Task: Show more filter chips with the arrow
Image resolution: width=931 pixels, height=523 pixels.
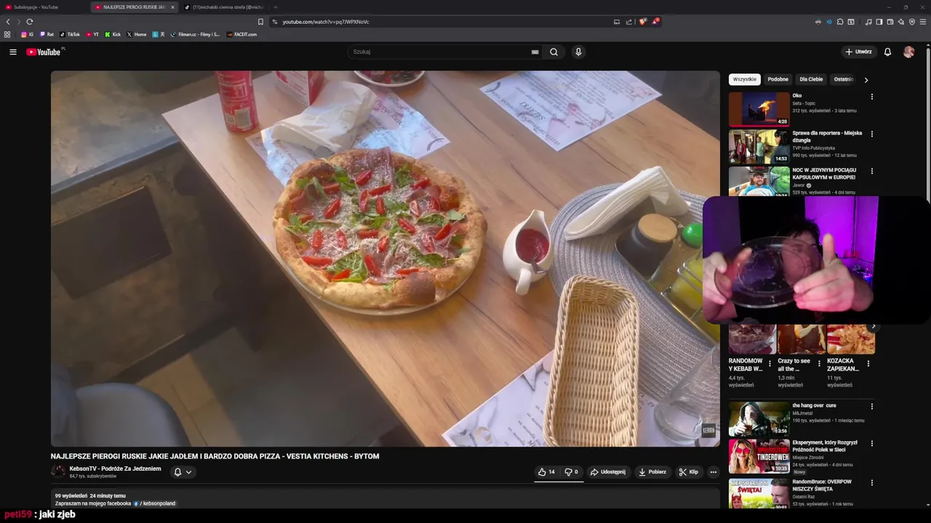Action: [866, 80]
